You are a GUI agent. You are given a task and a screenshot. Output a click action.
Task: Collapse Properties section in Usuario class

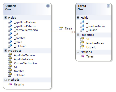(6, 51)
